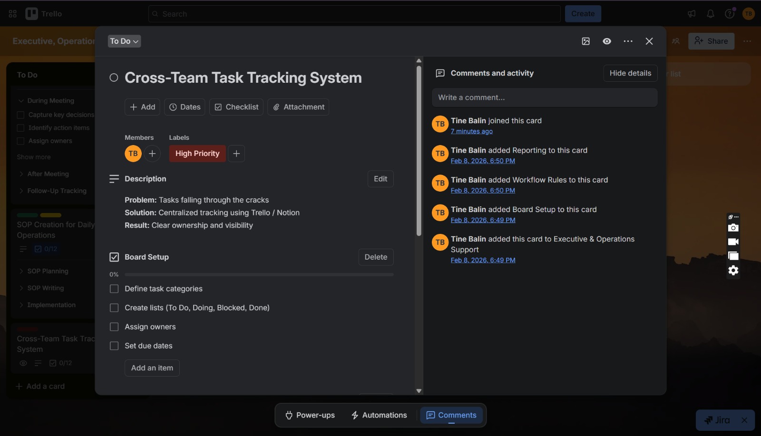The image size is (761, 436).
Task: Expand SOP Planning section
Action: tap(21, 271)
